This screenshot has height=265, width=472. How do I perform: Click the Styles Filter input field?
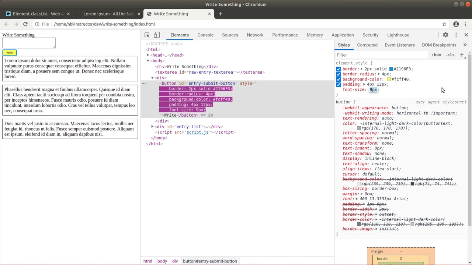point(382,55)
